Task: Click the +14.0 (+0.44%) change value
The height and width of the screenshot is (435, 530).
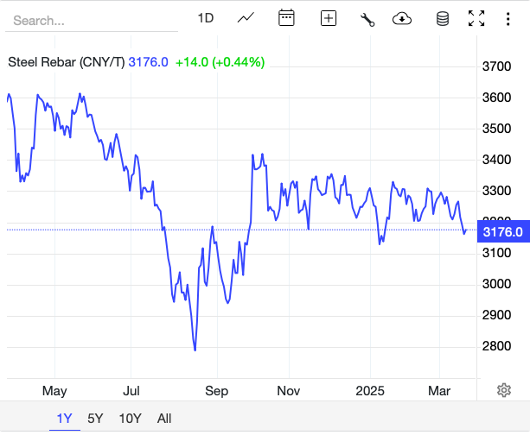Action: coord(220,62)
